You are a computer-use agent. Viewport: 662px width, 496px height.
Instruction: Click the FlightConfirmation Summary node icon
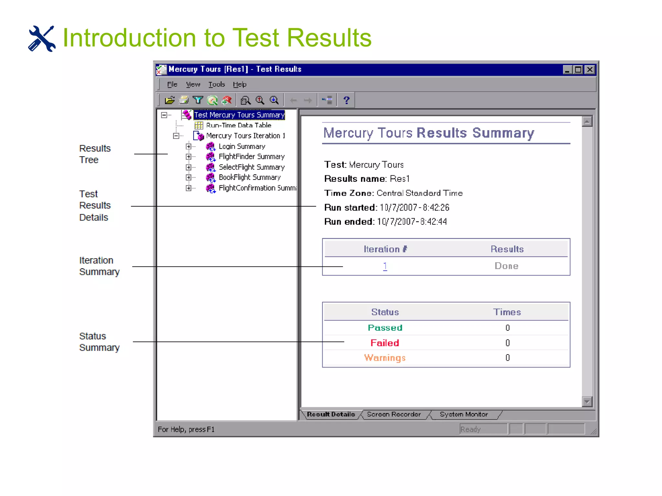point(211,188)
